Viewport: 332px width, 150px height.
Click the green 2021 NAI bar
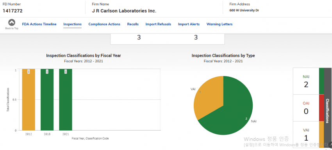pyautogui.click(x=66, y=99)
